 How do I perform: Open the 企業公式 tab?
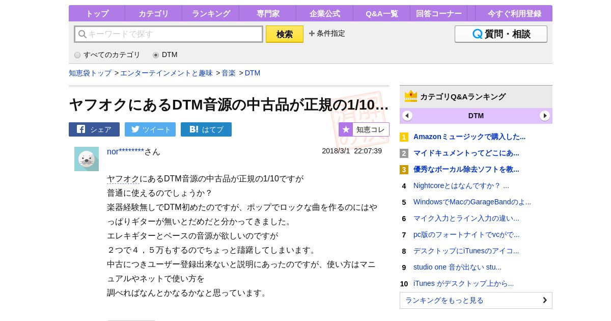point(325,14)
